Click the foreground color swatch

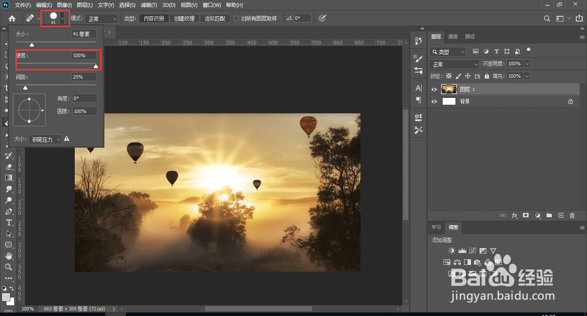pos(6,297)
